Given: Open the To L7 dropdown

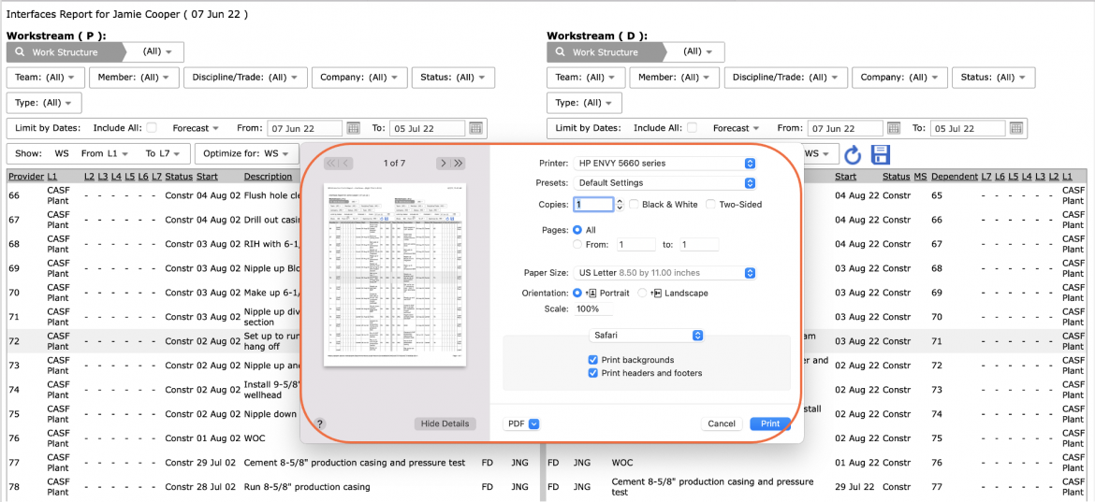Looking at the screenshot, I should click(164, 153).
